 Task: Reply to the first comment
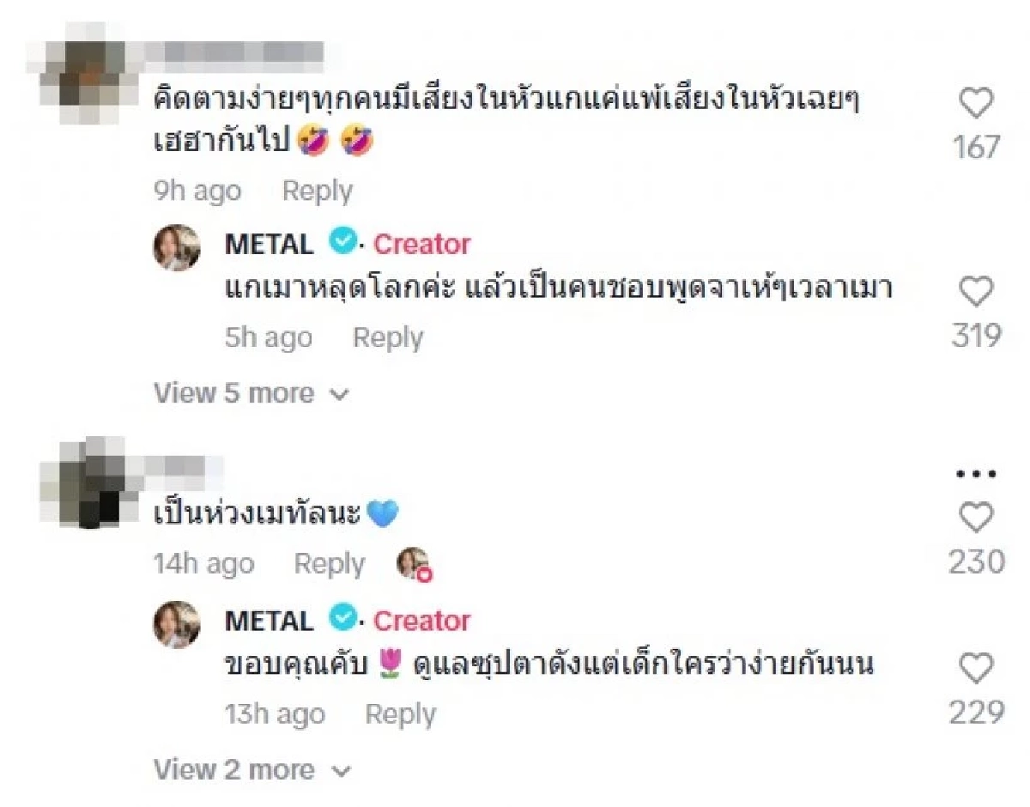[318, 190]
